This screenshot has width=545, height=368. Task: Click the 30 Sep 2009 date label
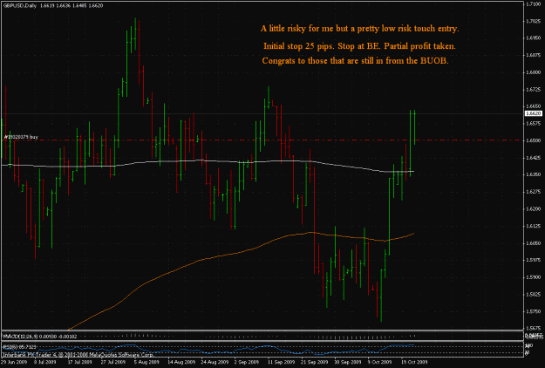click(x=348, y=362)
